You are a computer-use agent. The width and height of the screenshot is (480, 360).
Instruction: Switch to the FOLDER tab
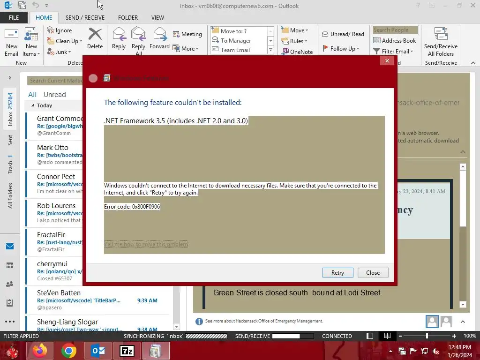[x=127, y=17]
